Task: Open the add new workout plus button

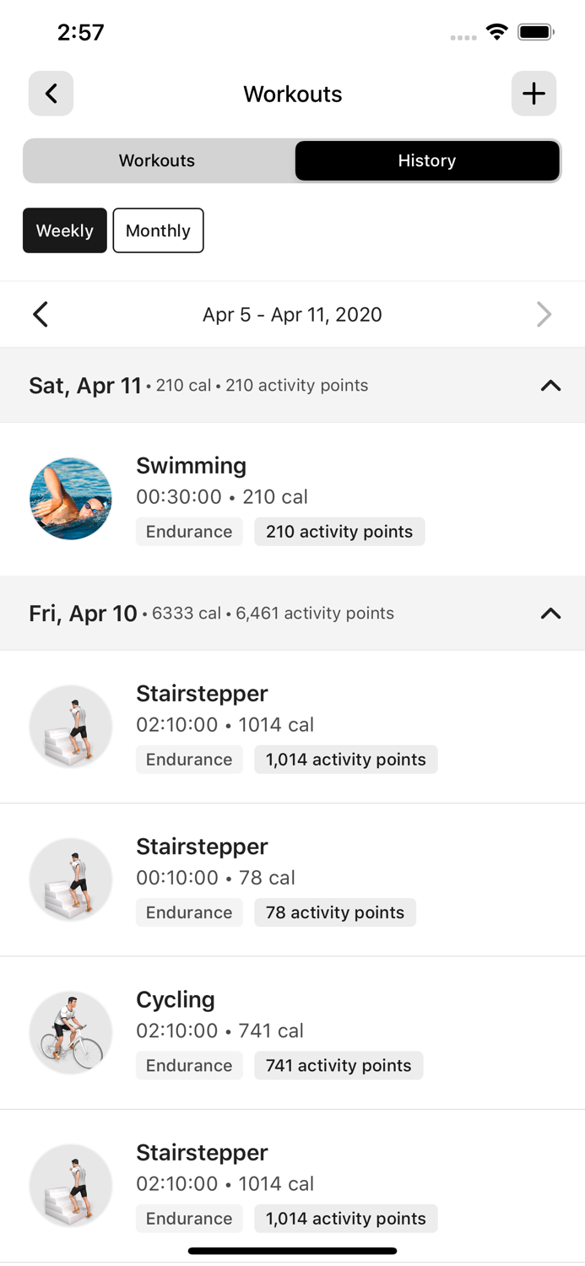Action: click(x=534, y=94)
